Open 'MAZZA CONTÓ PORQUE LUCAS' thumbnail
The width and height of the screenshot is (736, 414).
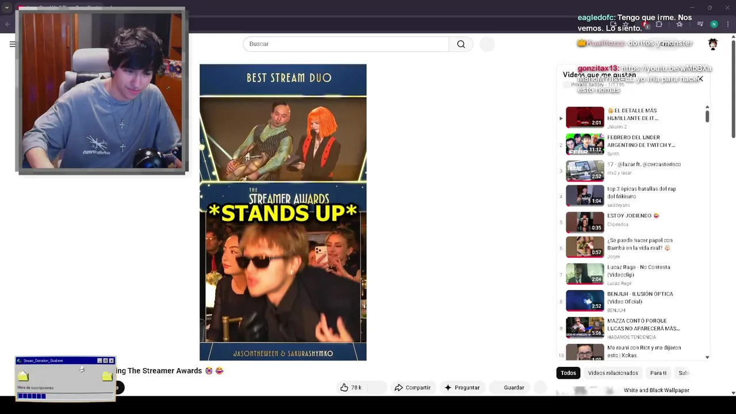[585, 327]
